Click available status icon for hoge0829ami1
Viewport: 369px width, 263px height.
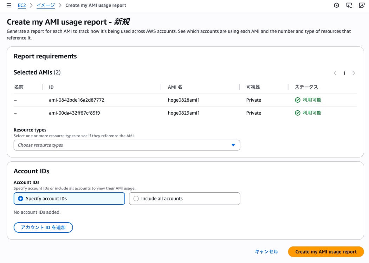click(x=297, y=113)
